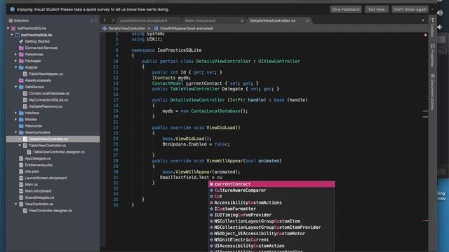449x252 pixels.
Task: Click the Resources folder icon
Action: click(21, 126)
